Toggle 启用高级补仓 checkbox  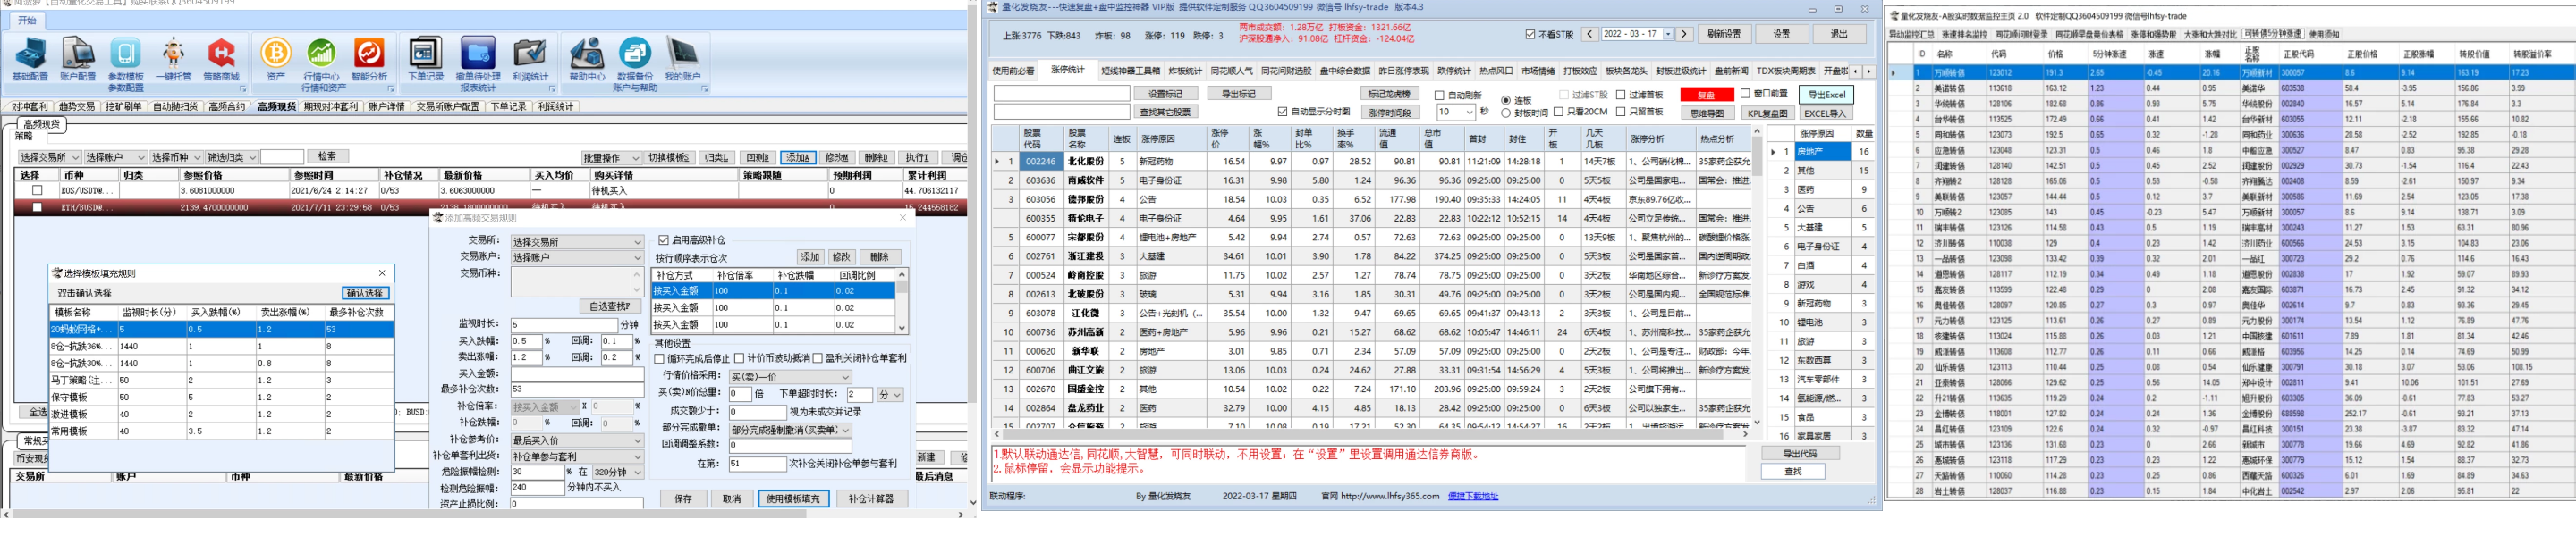pyautogui.click(x=663, y=239)
